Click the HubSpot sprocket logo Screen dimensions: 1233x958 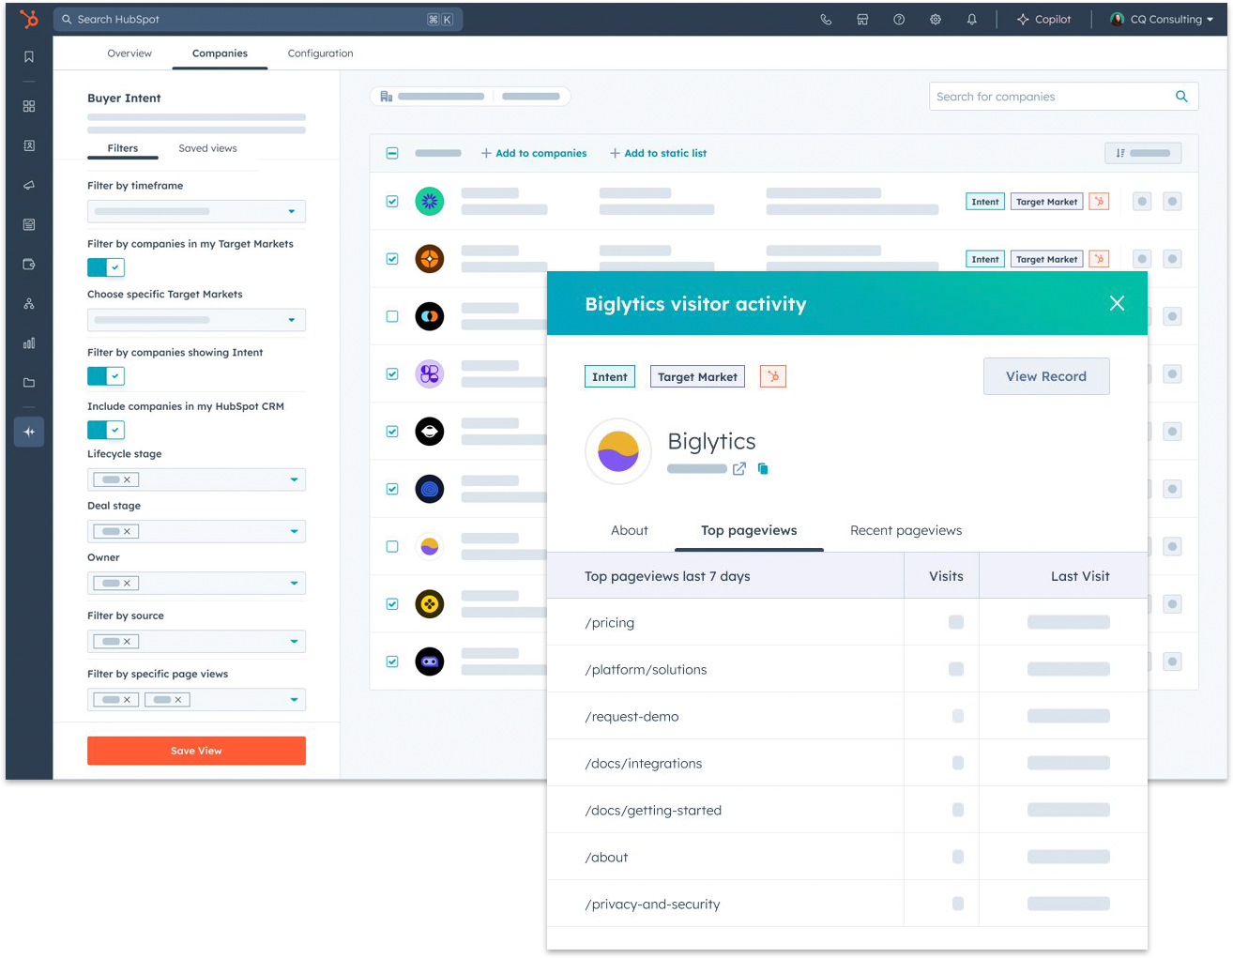29,19
